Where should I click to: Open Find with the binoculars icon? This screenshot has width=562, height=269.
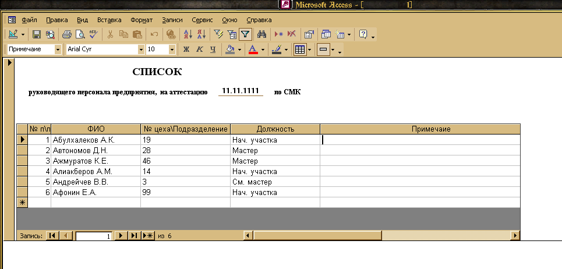point(261,34)
